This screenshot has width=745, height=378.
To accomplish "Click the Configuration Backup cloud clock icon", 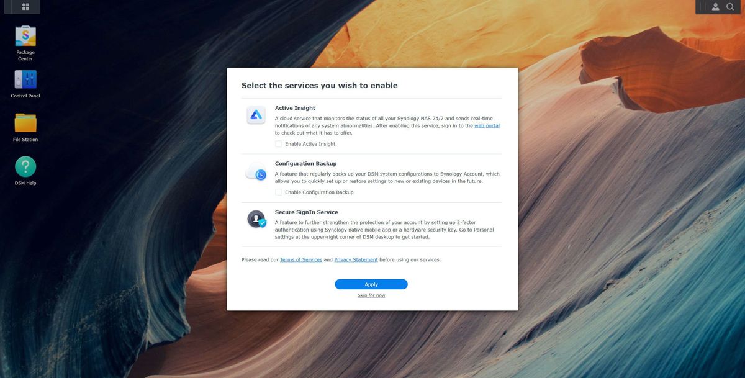I will coord(256,172).
